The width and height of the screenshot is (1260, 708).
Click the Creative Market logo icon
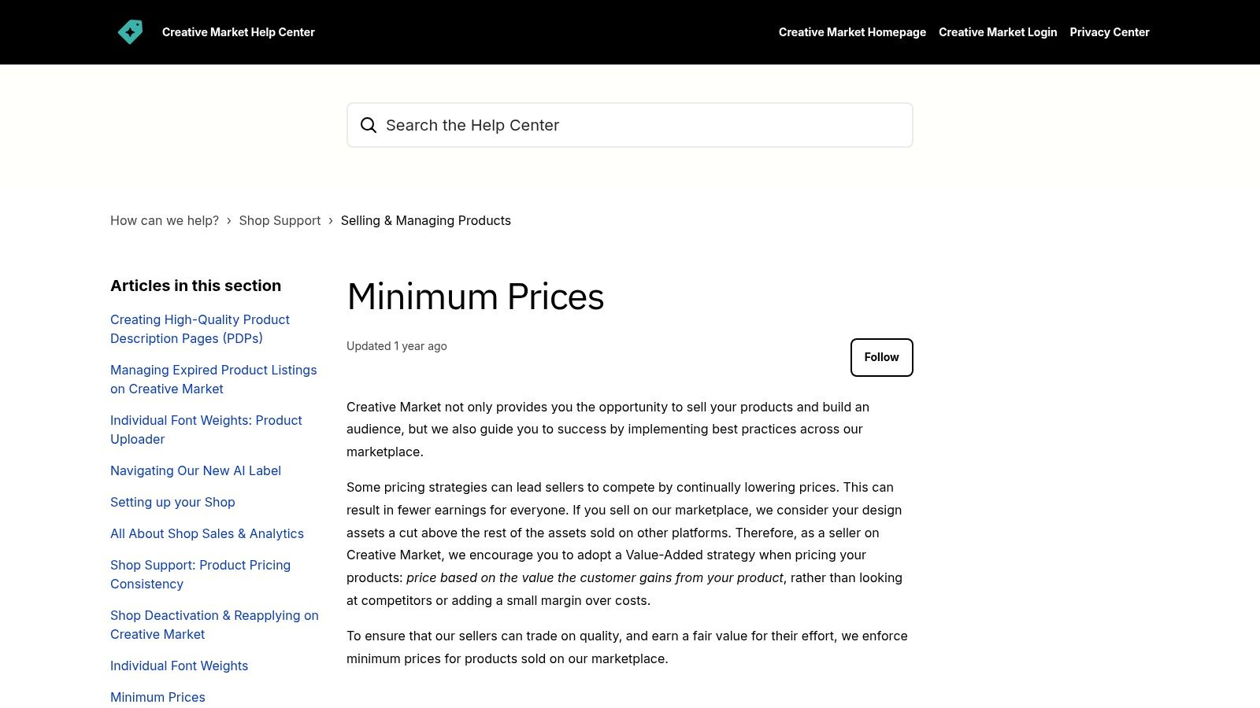click(x=130, y=32)
